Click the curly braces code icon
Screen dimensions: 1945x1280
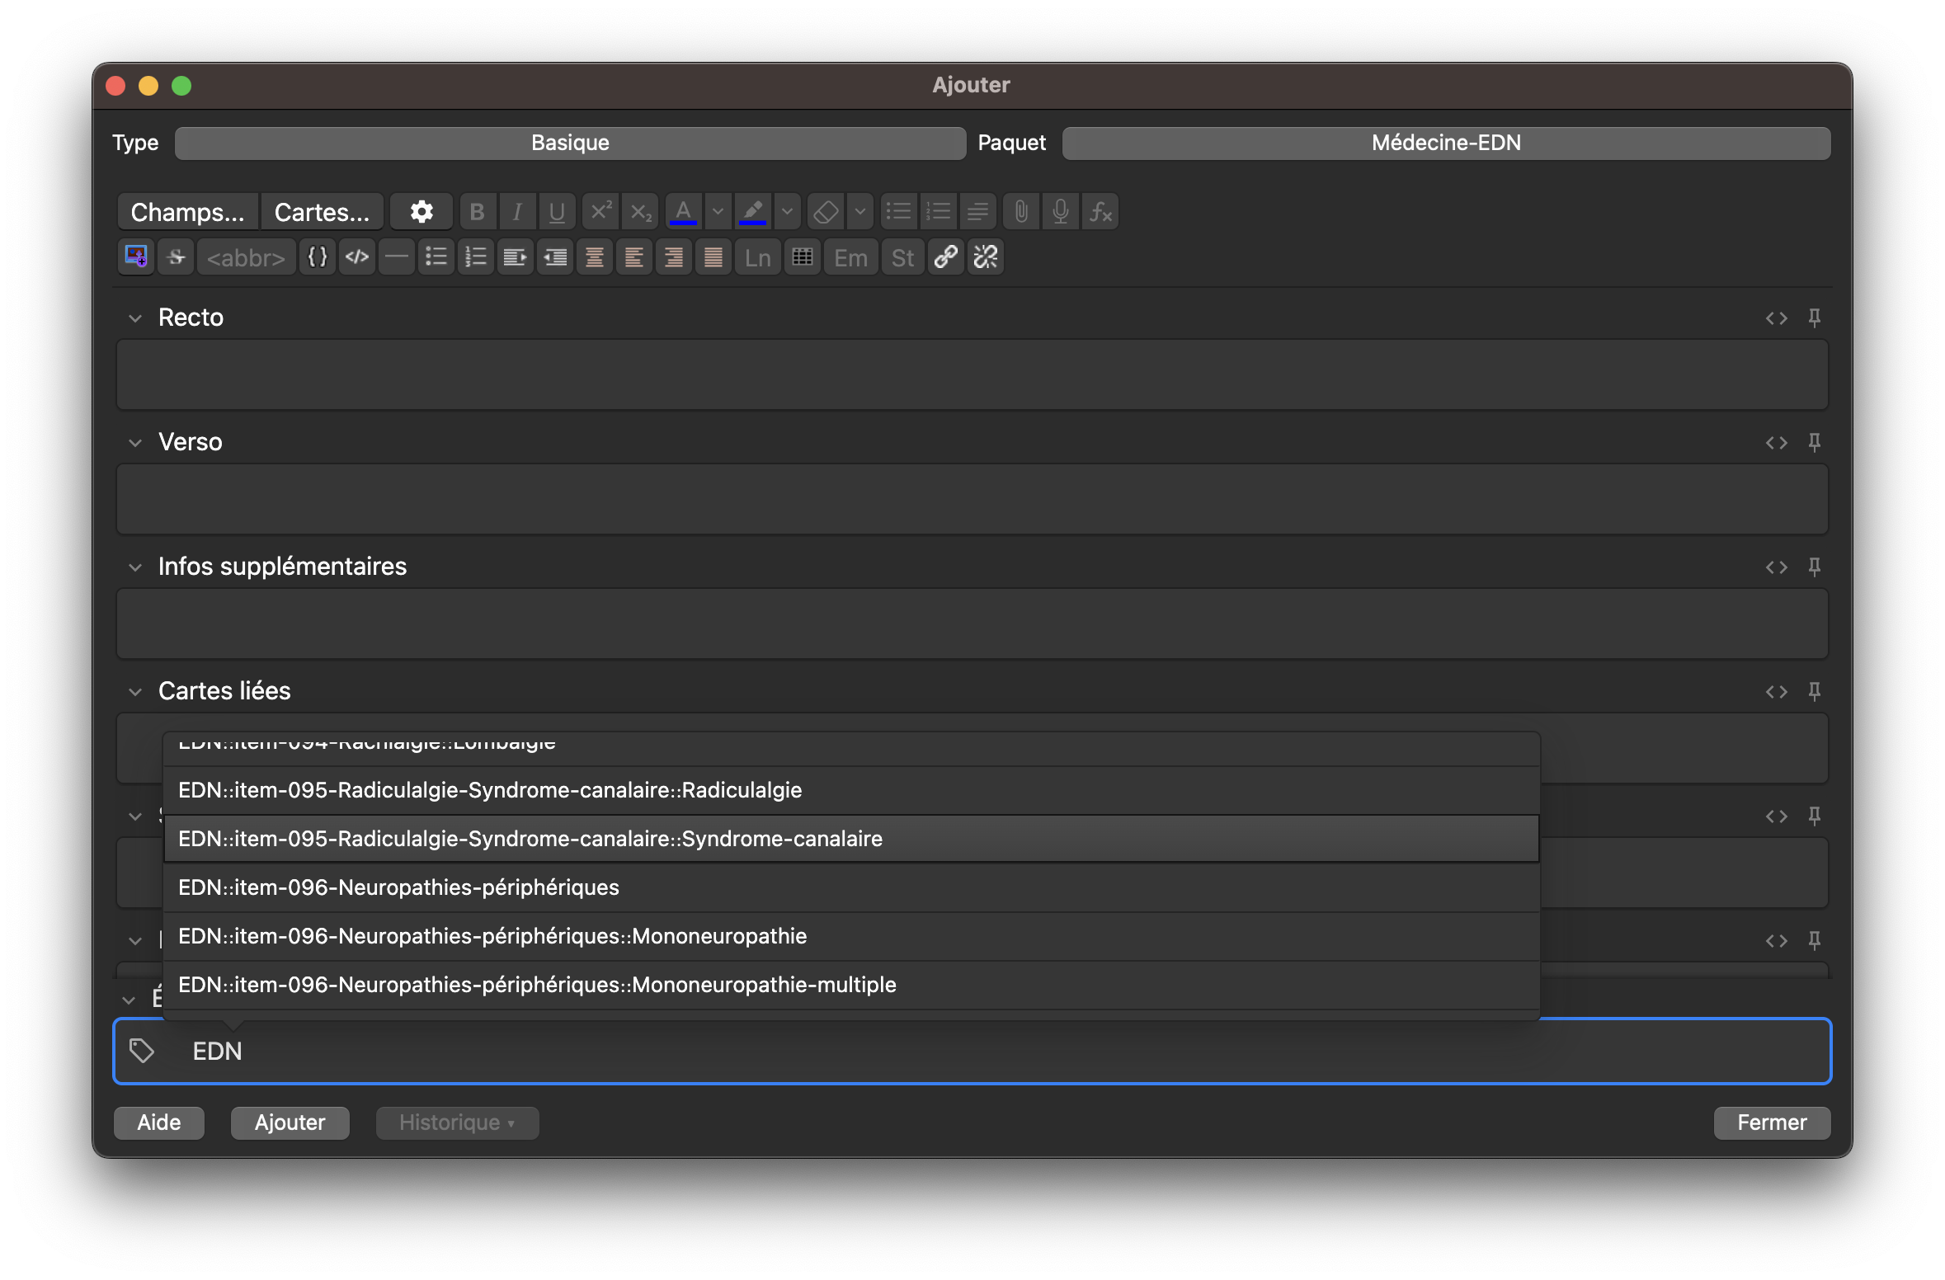[318, 257]
